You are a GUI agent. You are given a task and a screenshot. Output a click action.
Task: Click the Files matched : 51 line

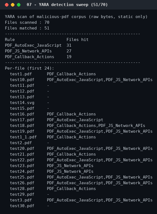click(27, 28)
